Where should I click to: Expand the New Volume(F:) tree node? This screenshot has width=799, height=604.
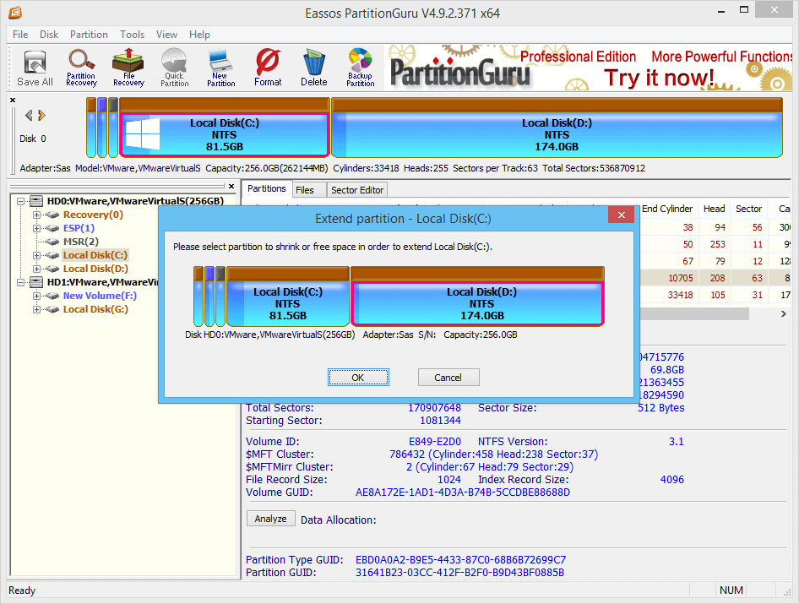[36, 297]
